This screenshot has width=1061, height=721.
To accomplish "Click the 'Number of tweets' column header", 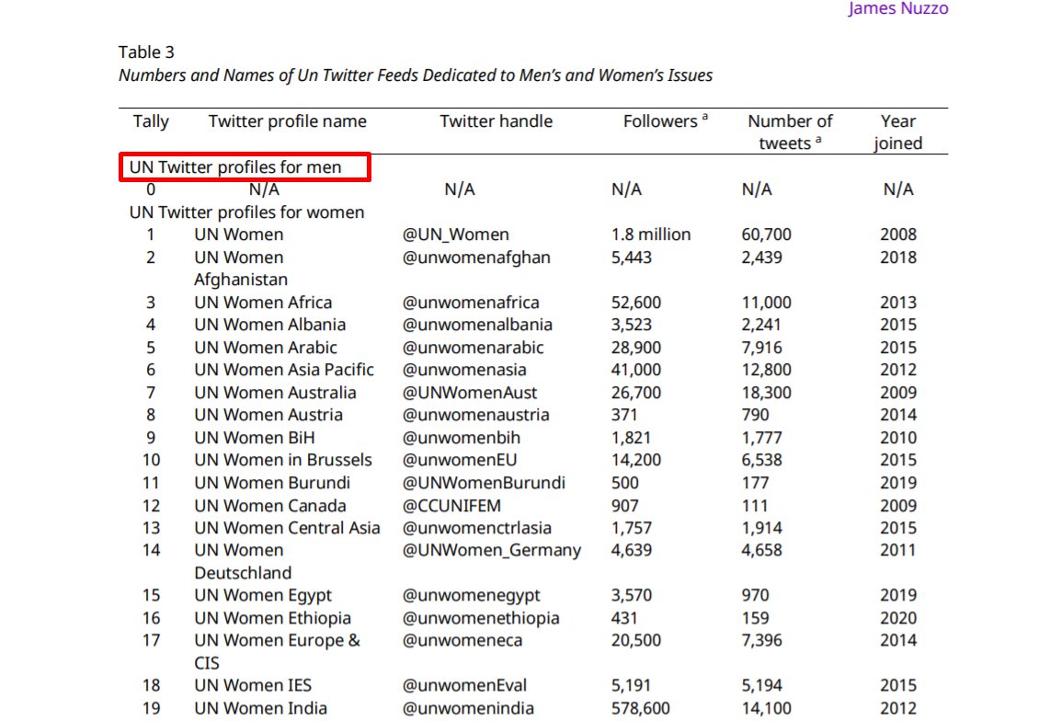I will (790, 132).
